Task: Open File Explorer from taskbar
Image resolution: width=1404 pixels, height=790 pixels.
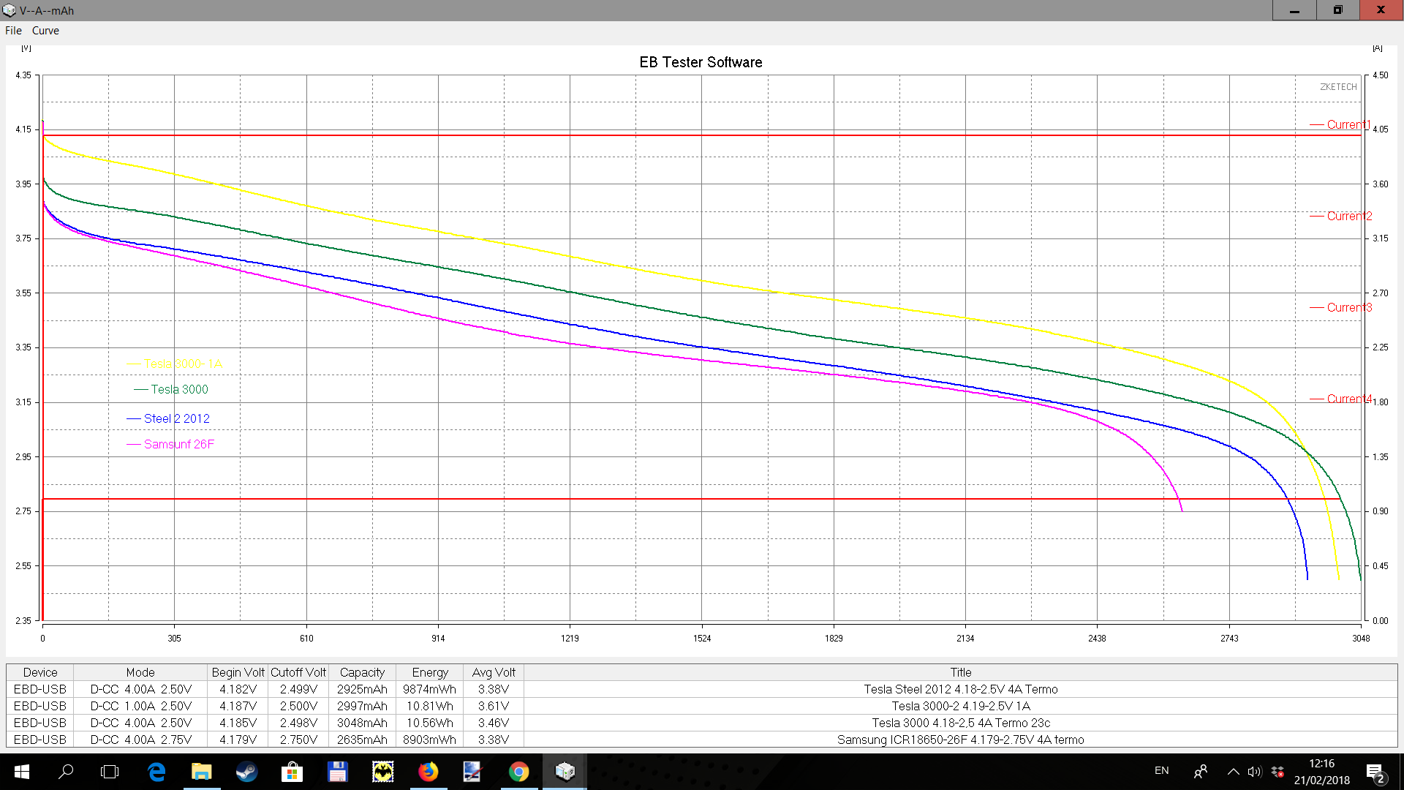Action: click(x=202, y=772)
